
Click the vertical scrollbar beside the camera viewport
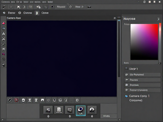(119, 49)
